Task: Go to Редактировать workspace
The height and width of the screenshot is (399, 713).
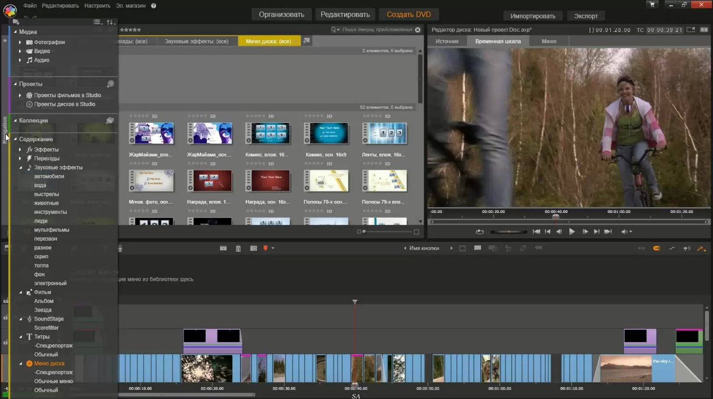Action: coord(345,14)
